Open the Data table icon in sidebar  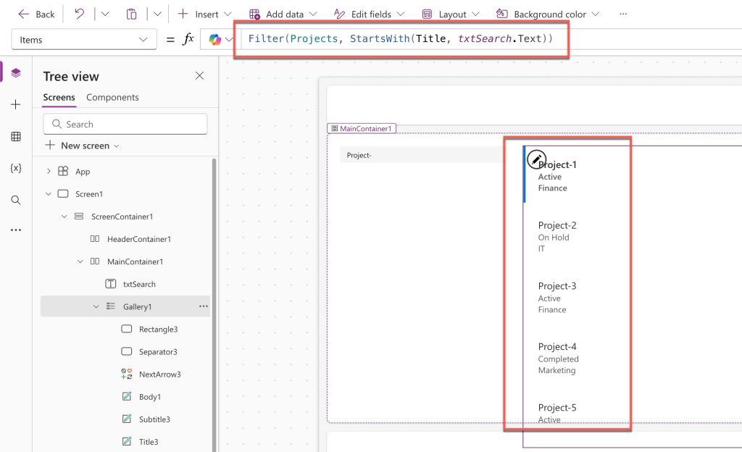pos(16,137)
